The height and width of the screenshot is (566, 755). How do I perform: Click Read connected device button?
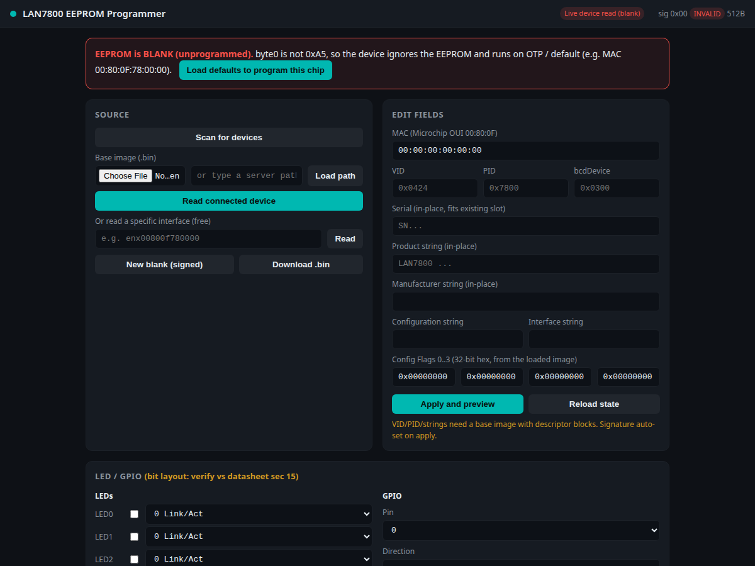click(229, 201)
